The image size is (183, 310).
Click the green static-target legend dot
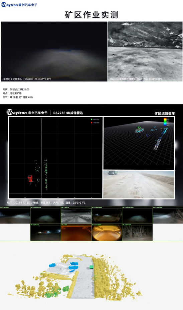pos(91,119)
